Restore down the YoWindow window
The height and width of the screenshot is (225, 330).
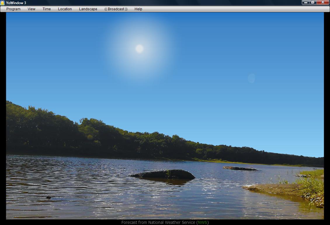(313, 2)
